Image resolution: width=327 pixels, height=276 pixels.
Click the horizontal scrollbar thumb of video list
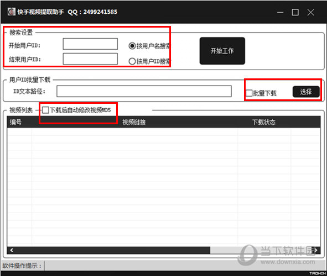pyautogui.click(x=113, y=250)
